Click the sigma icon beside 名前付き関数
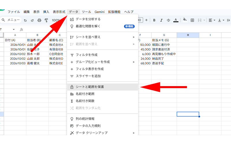 pyautogui.click(x=72, y=101)
